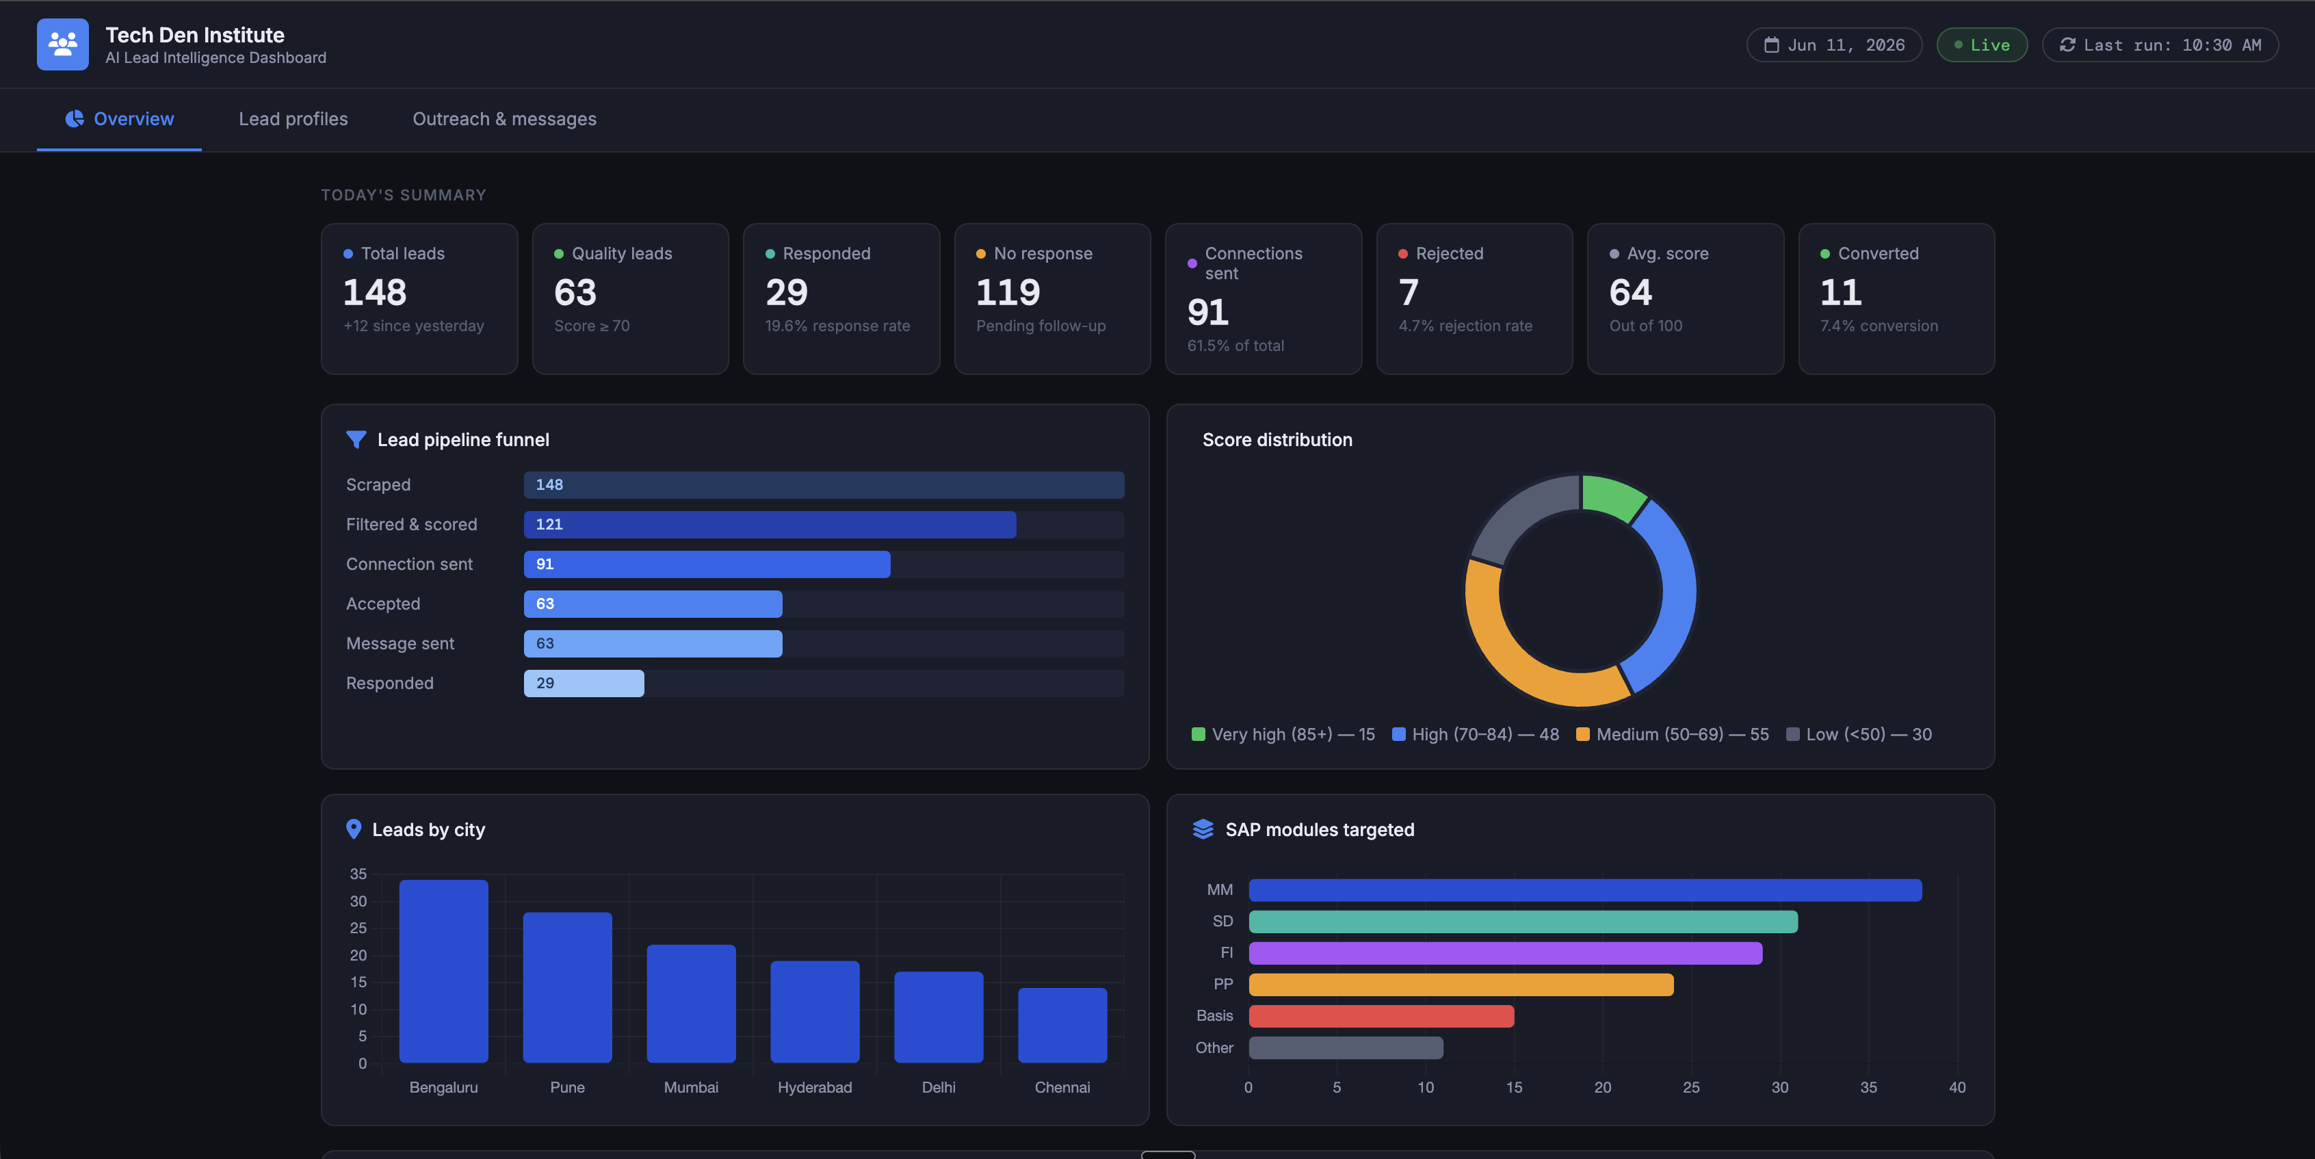Viewport: 2315px width, 1159px height.
Task: Click the '7.4% conversion' text
Action: pyautogui.click(x=1879, y=326)
